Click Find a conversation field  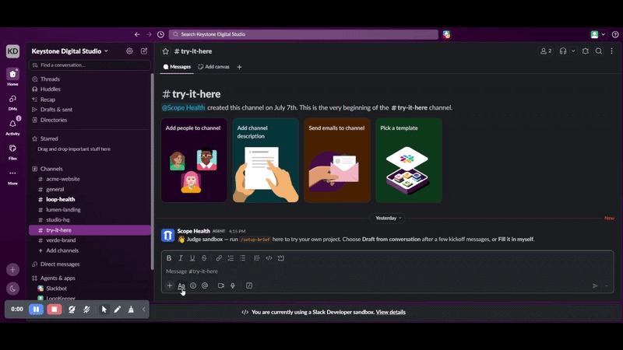(90, 65)
